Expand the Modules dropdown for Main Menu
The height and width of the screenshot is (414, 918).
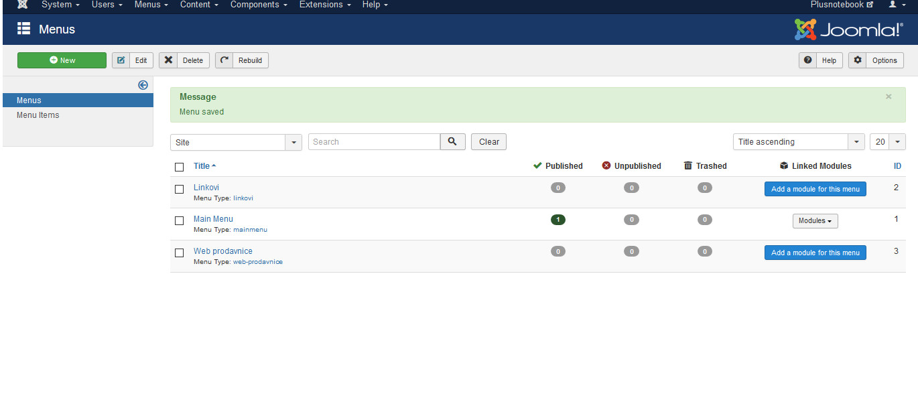pos(815,221)
